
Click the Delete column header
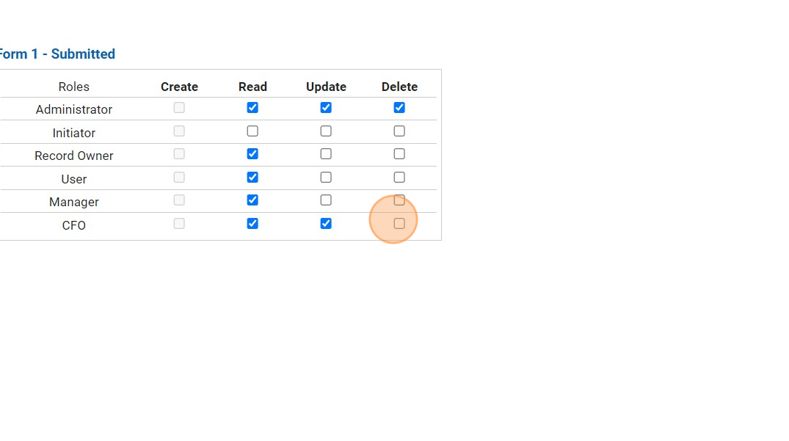pyautogui.click(x=399, y=87)
